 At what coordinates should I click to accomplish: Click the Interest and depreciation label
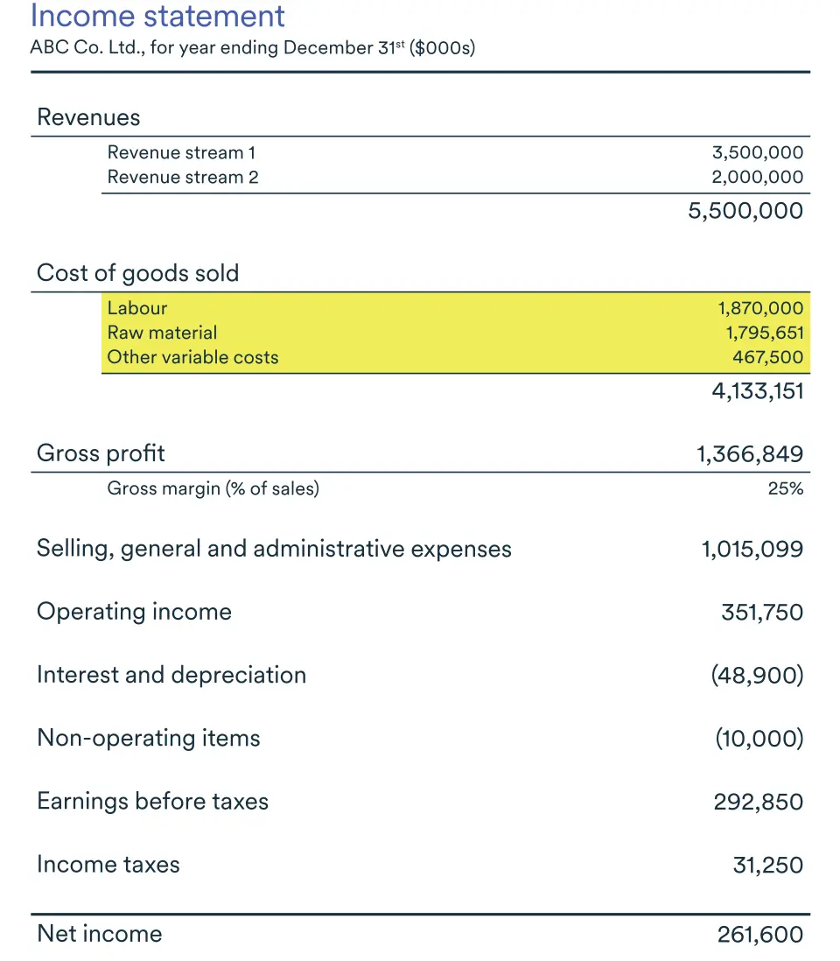(171, 675)
